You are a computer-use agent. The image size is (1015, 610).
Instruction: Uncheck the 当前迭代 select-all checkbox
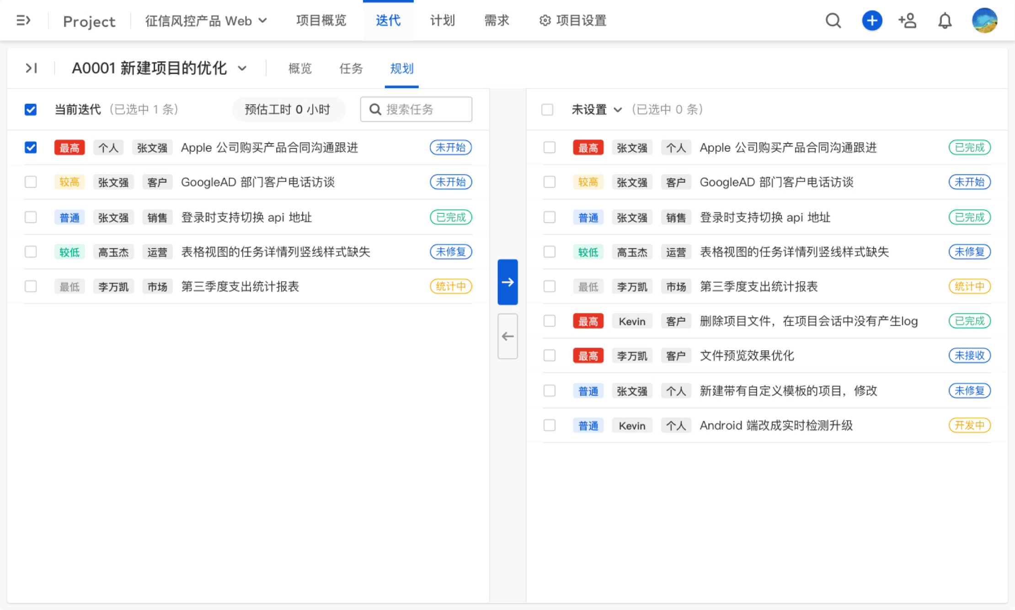click(31, 110)
